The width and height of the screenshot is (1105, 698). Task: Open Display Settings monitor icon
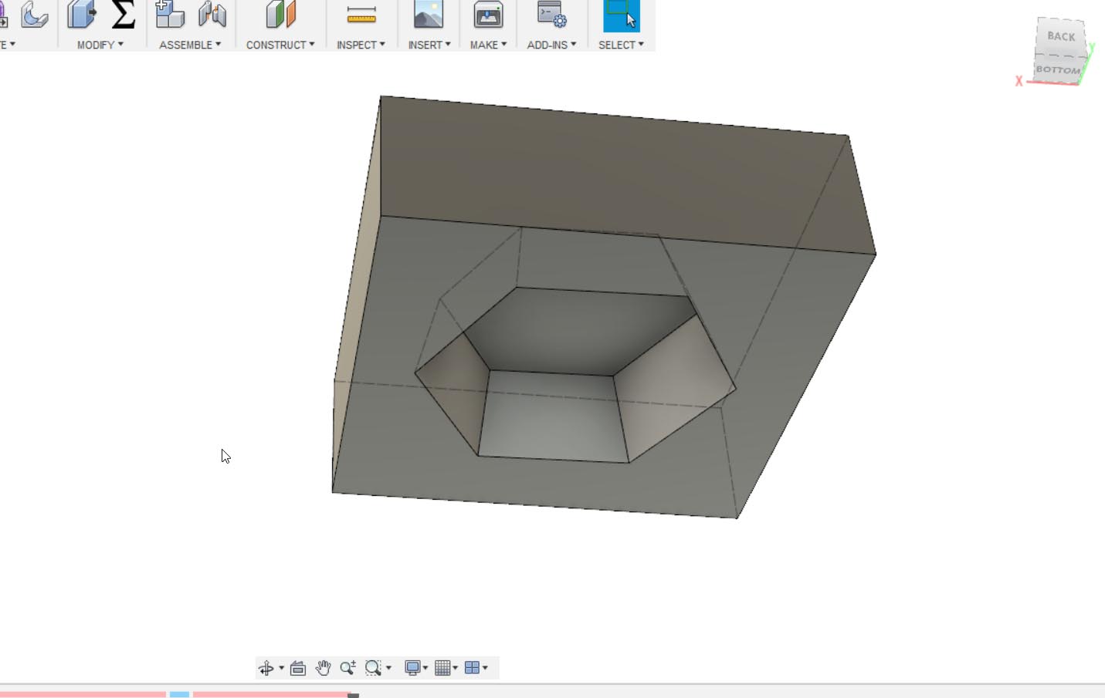tap(412, 668)
